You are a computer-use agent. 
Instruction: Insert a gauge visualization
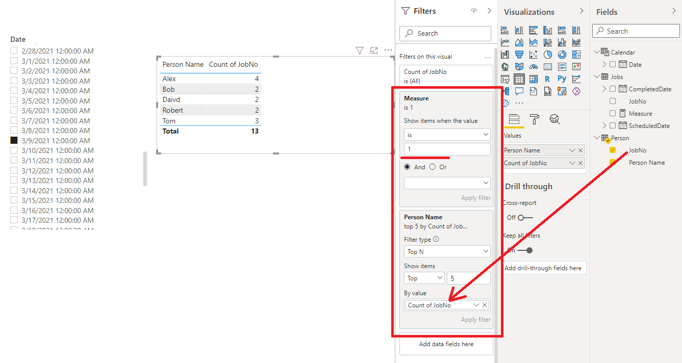tap(534, 67)
